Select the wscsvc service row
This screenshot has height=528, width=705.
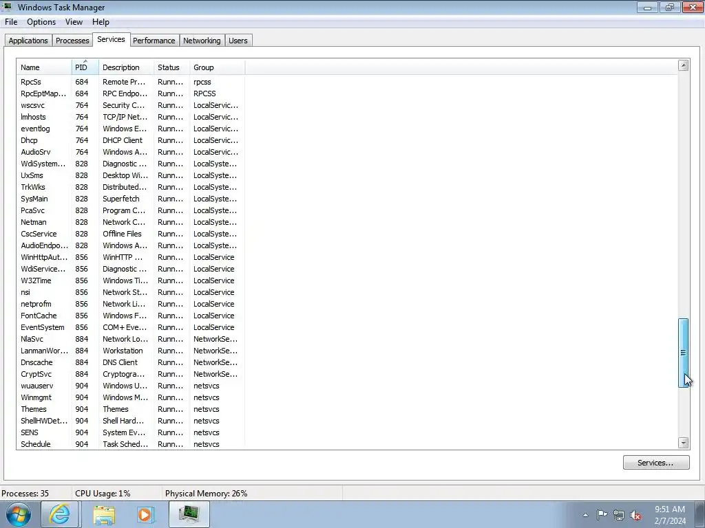pos(131,105)
